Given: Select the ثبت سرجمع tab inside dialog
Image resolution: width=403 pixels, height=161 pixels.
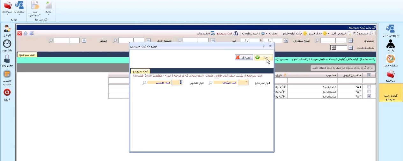Looking at the screenshot, I should tap(141, 71).
